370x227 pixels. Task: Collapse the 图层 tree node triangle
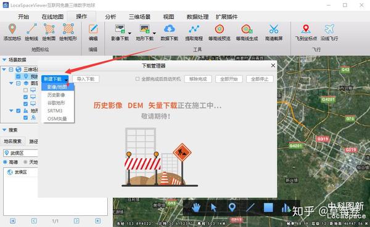click(11, 83)
